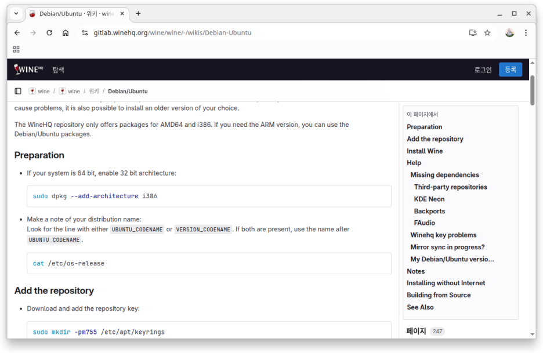Focus the address bar URL
The height and width of the screenshot is (353, 543).
172,33
